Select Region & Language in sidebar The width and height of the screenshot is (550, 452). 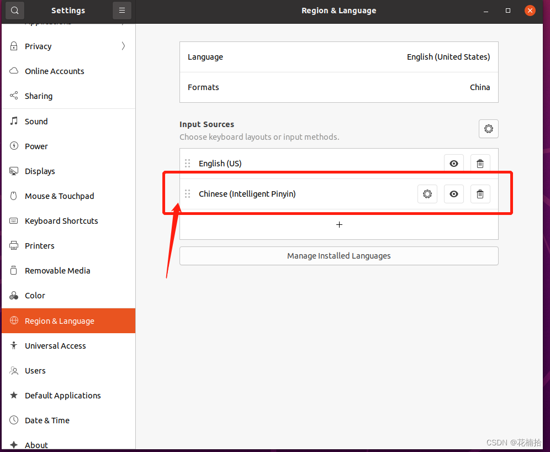68,320
